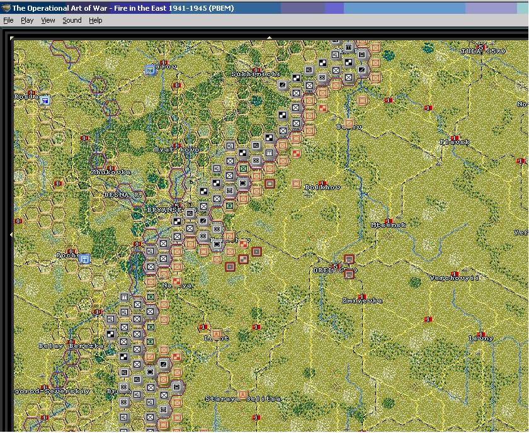Image resolution: width=529 pixels, height=433 pixels.
Task: Click the TULA (5%) label
Action: pos(483,51)
